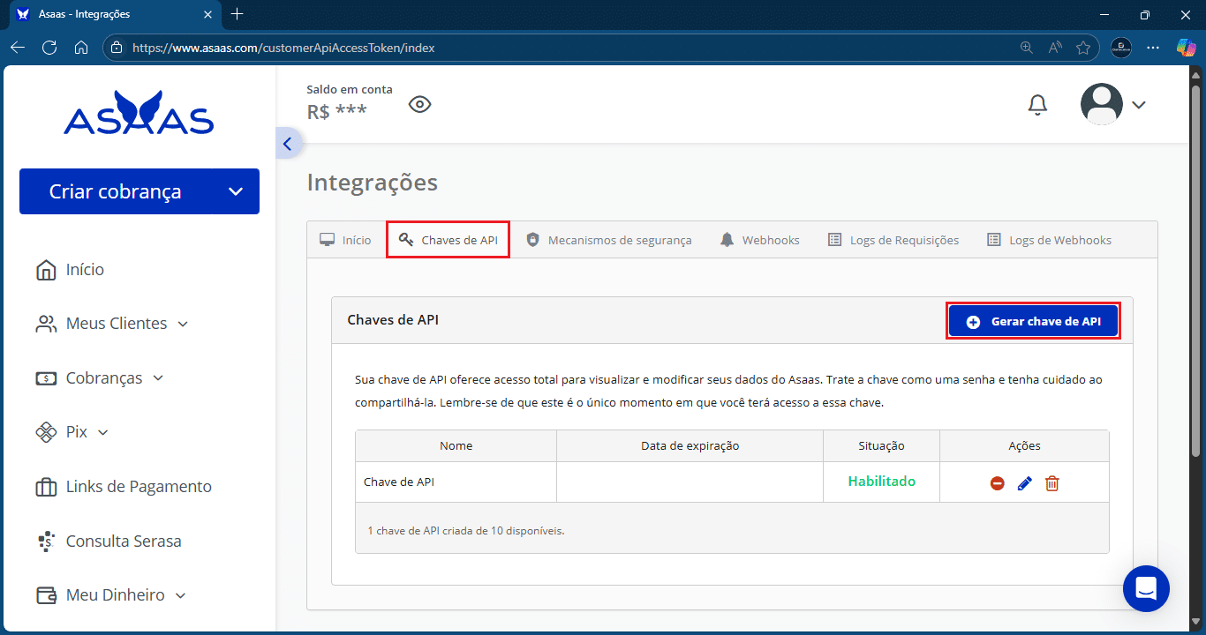Click the Asaas logo
Viewport: 1206px width, 635px height.
[x=139, y=113]
